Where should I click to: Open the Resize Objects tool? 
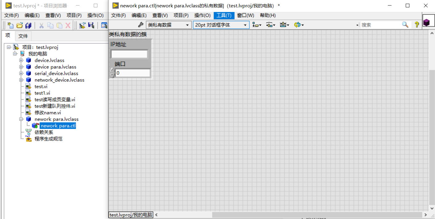[x=284, y=25]
